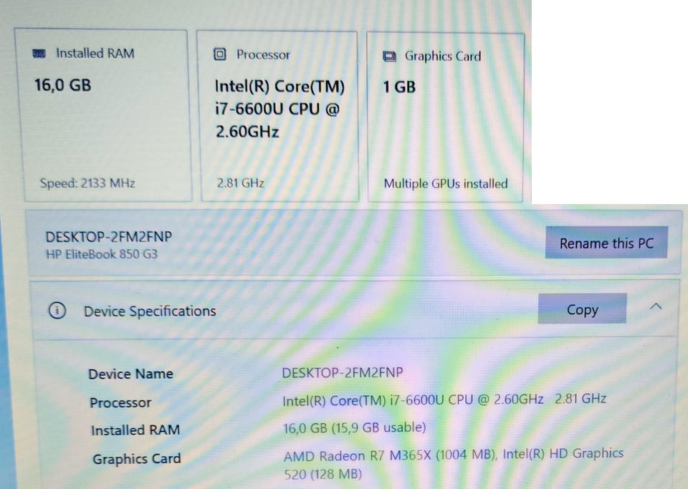
Task: Click the Multiple GPUs installed text
Action: coord(445,184)
